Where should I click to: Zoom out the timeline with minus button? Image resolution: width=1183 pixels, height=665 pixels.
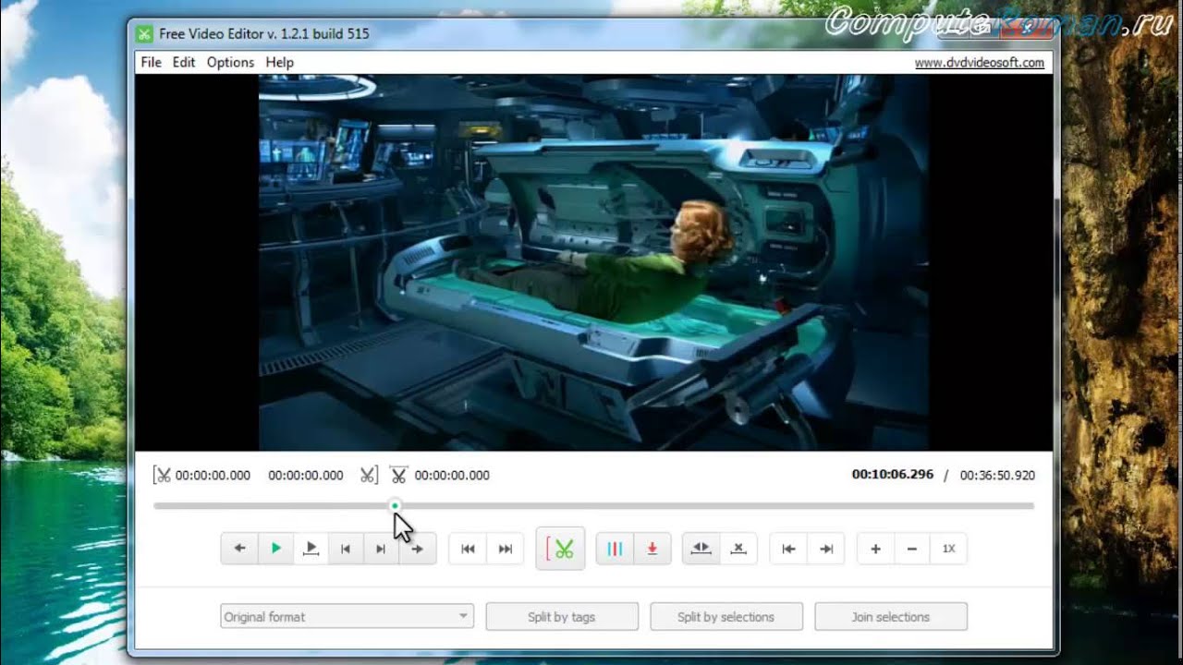pyautogui.click(x=912, y=549)
